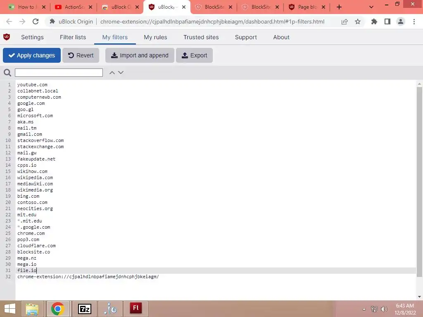This screenshot has width=423, height=317.
Task: Place cursor on 'youtube.com' filter line
Action: [x=32, y=85]
